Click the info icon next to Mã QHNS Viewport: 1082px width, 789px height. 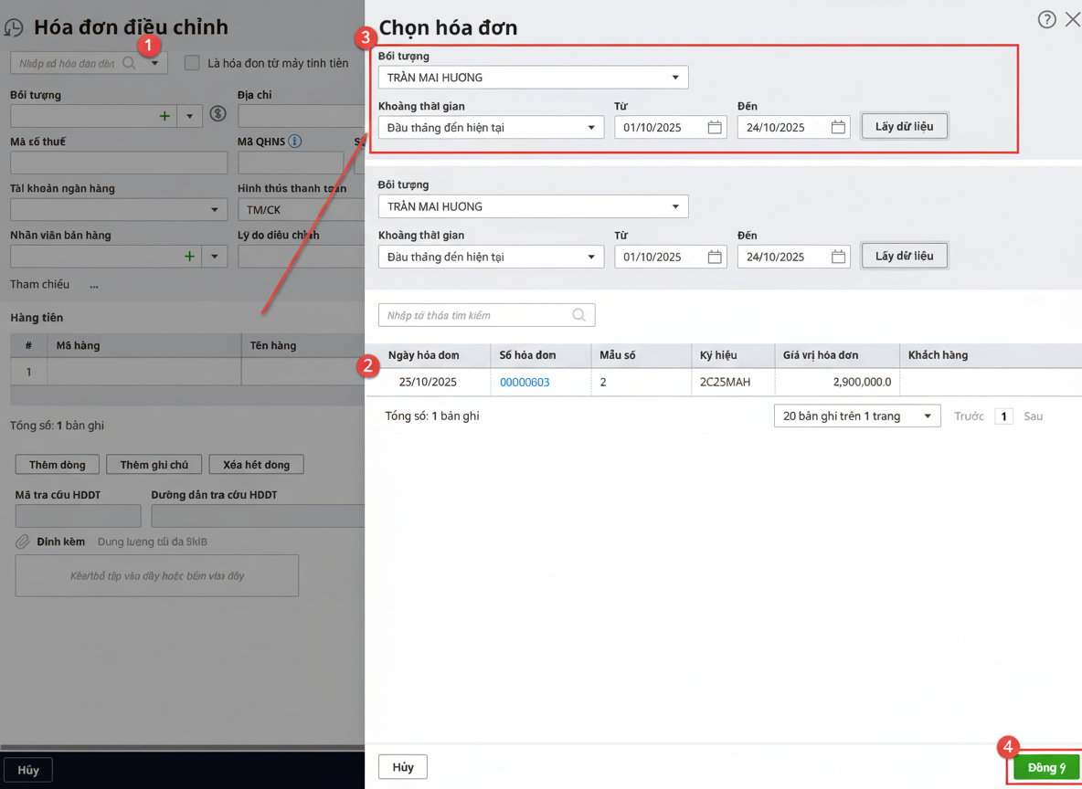click(x=294, y=142)
